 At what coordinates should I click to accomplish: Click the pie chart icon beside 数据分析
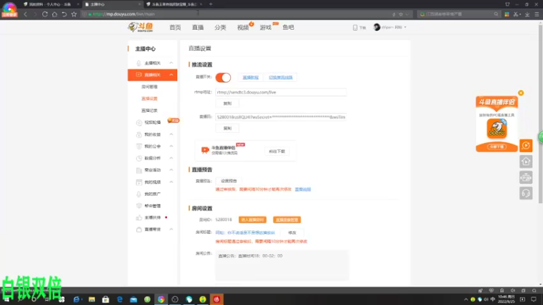138,159
